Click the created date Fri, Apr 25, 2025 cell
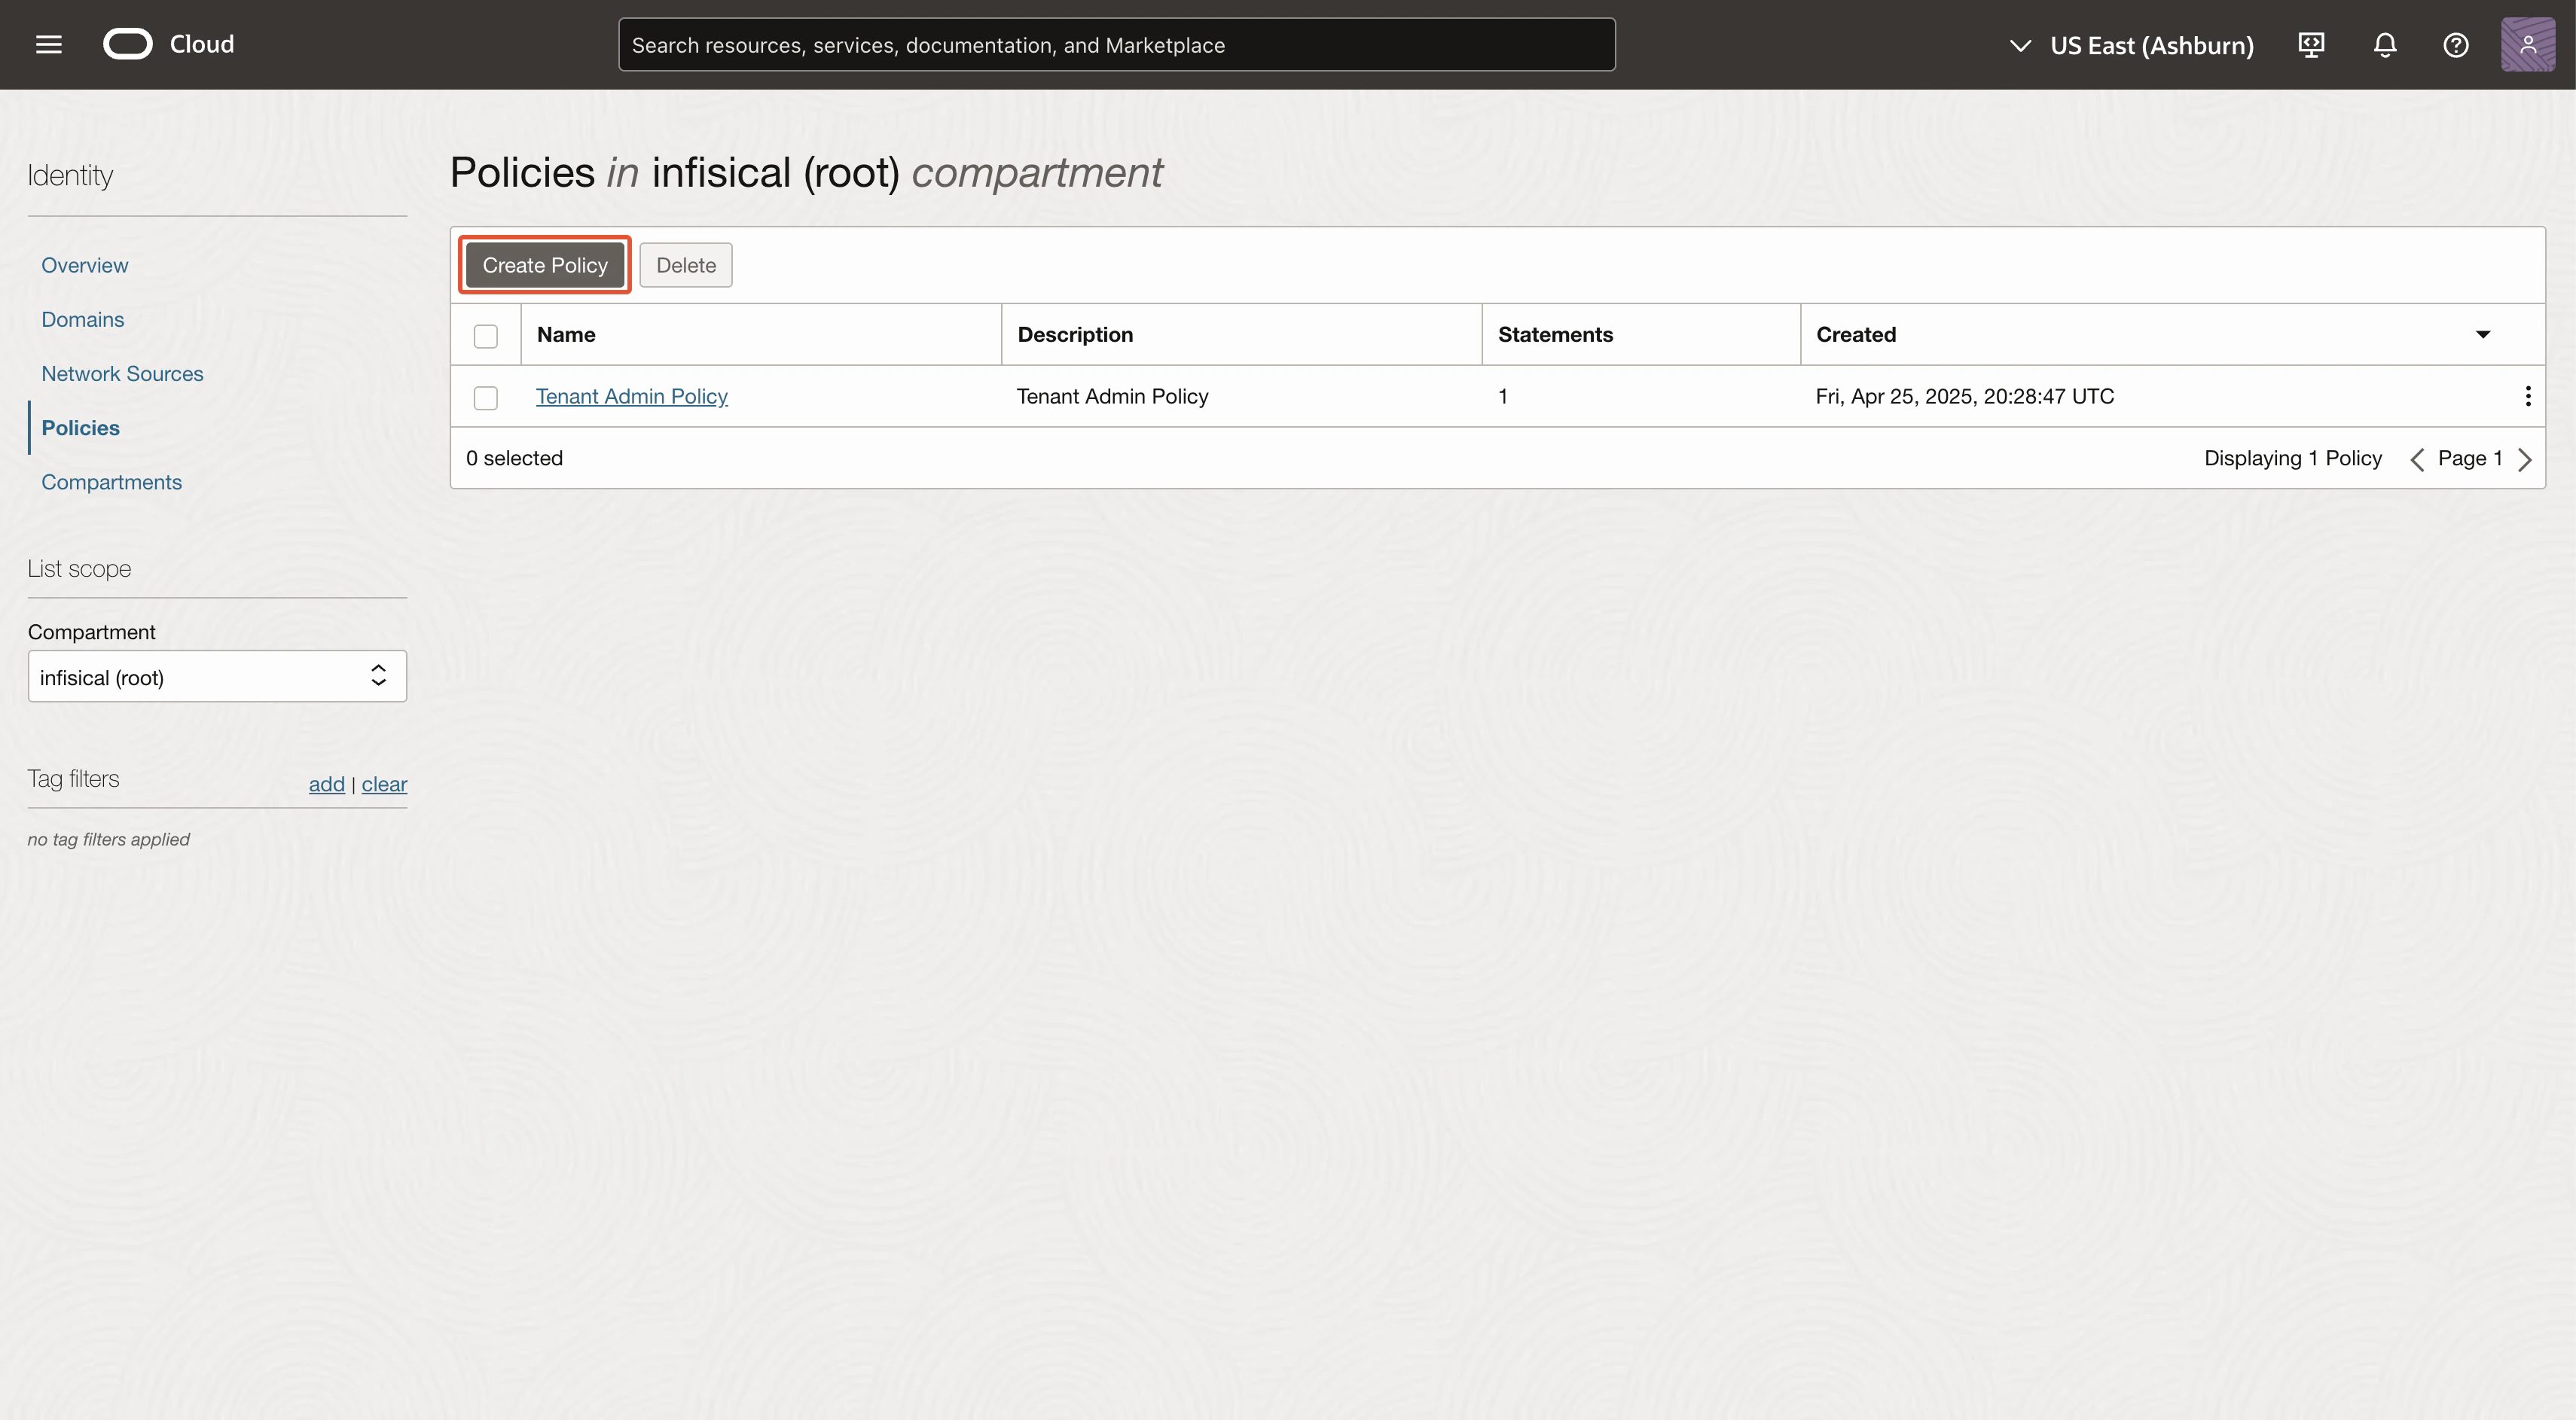The width and height of the screenshot is (2576, 1420). [1965, 396]
